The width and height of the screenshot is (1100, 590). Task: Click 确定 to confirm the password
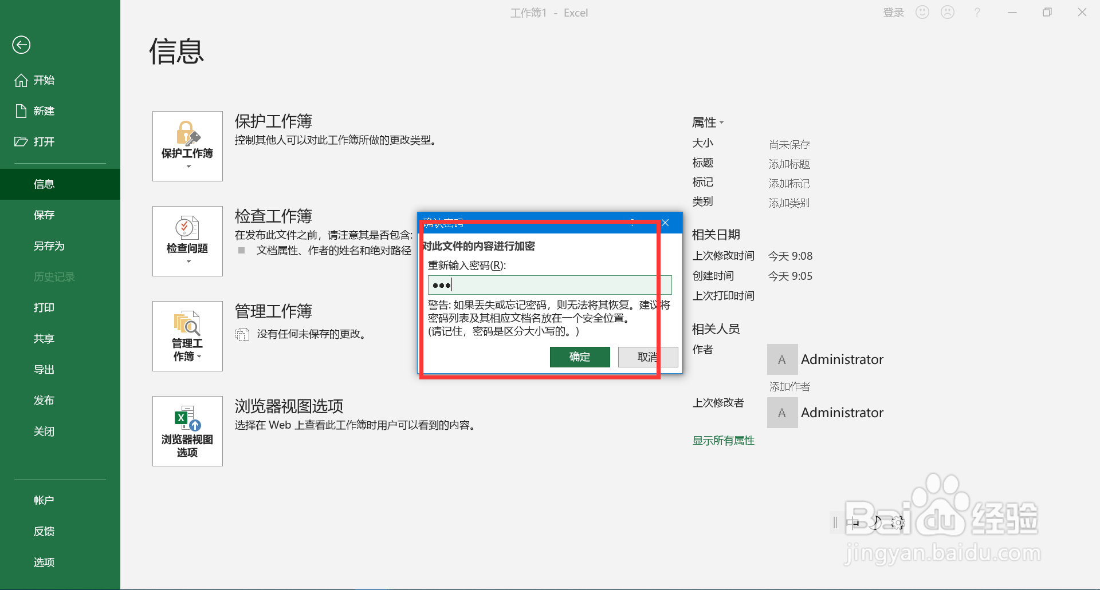tap(579, 357)
